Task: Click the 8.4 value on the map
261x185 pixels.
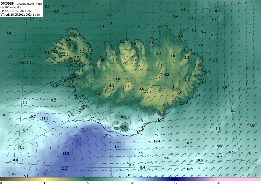Action: [x=251, y=154]
